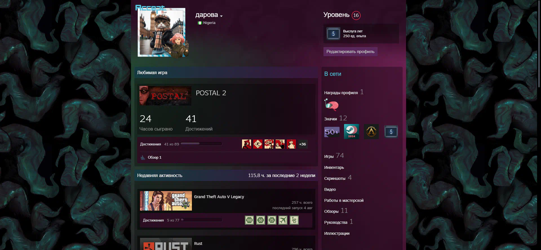Open Инвентарь link

click(334, 167)
